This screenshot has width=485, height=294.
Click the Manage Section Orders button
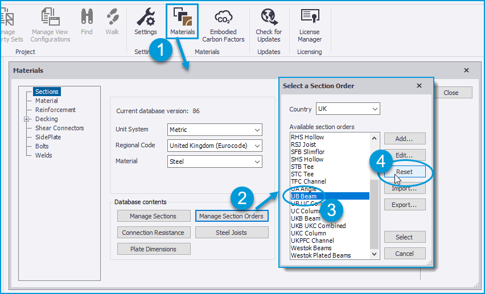point(232,216)
